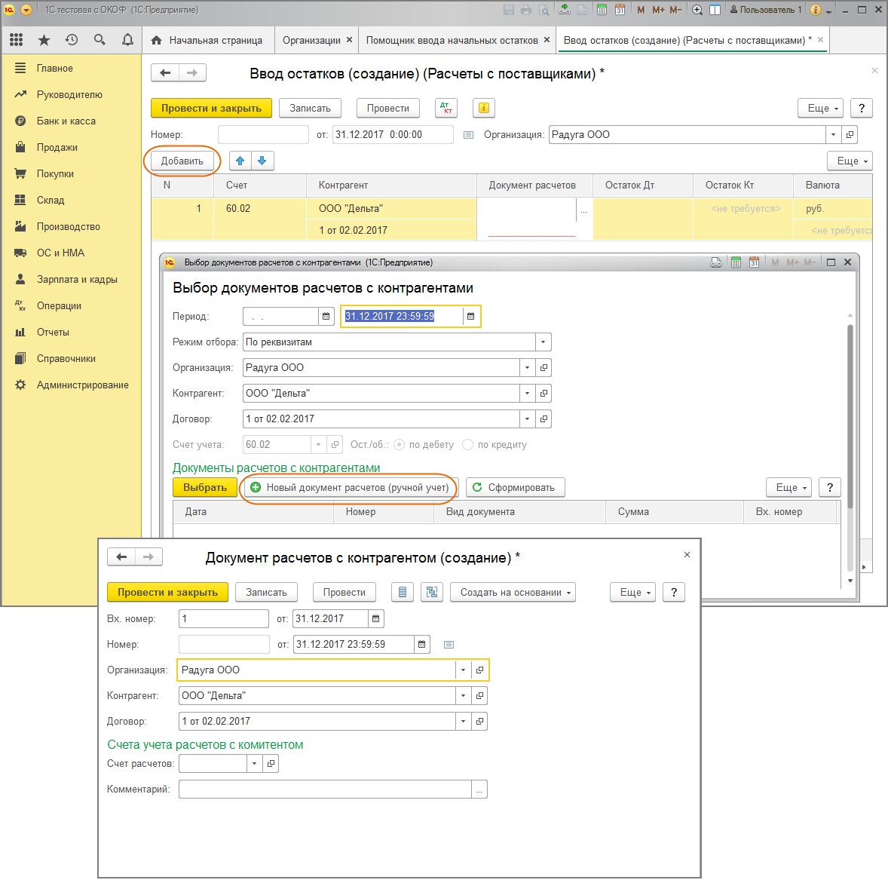Expand Организация dropdown in Ввод остатков header
This screenshot has height=880, width=888.
click(x=833, y=135)
